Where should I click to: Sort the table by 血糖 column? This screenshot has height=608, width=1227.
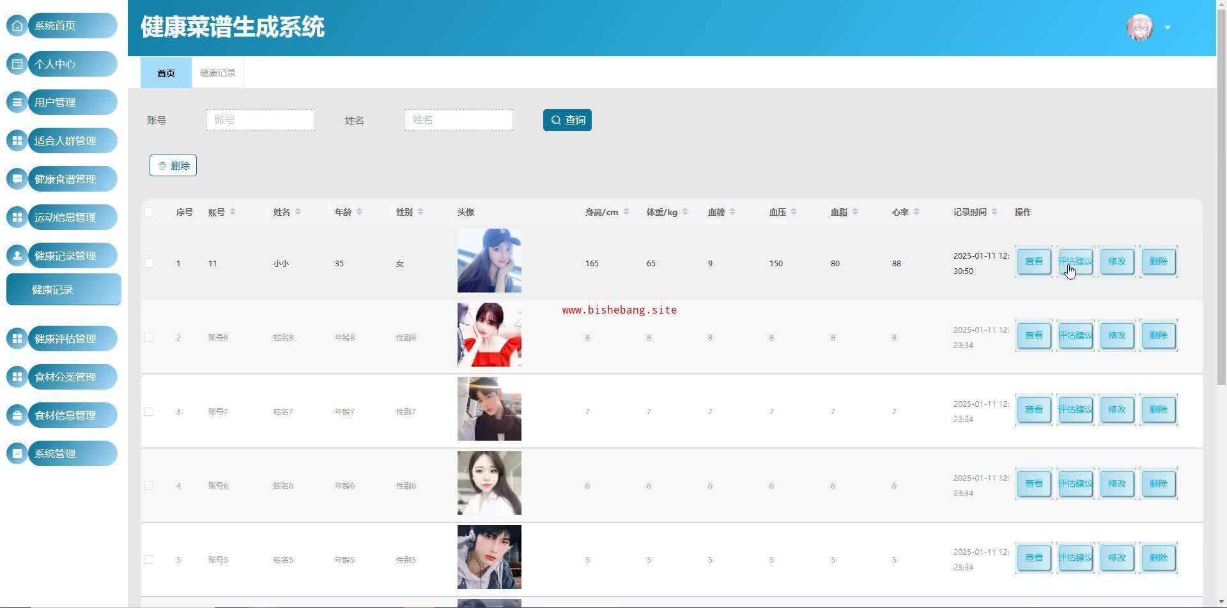tap(732, 212)
